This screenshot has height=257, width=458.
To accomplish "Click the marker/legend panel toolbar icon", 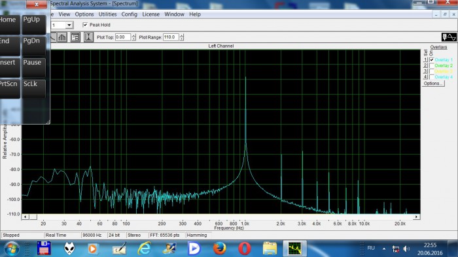I will (x=75, y=37).
